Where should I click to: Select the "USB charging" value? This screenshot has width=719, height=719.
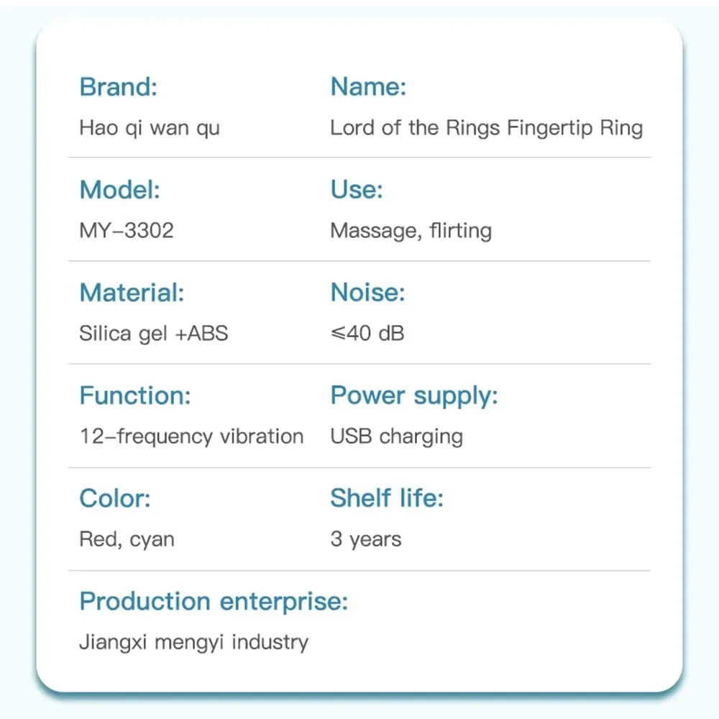pyautogui.click(x=396, y=436)
